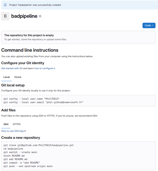The image size is (158, 171).
Task: Click the project avatar letter B
Action: point(5,16)
